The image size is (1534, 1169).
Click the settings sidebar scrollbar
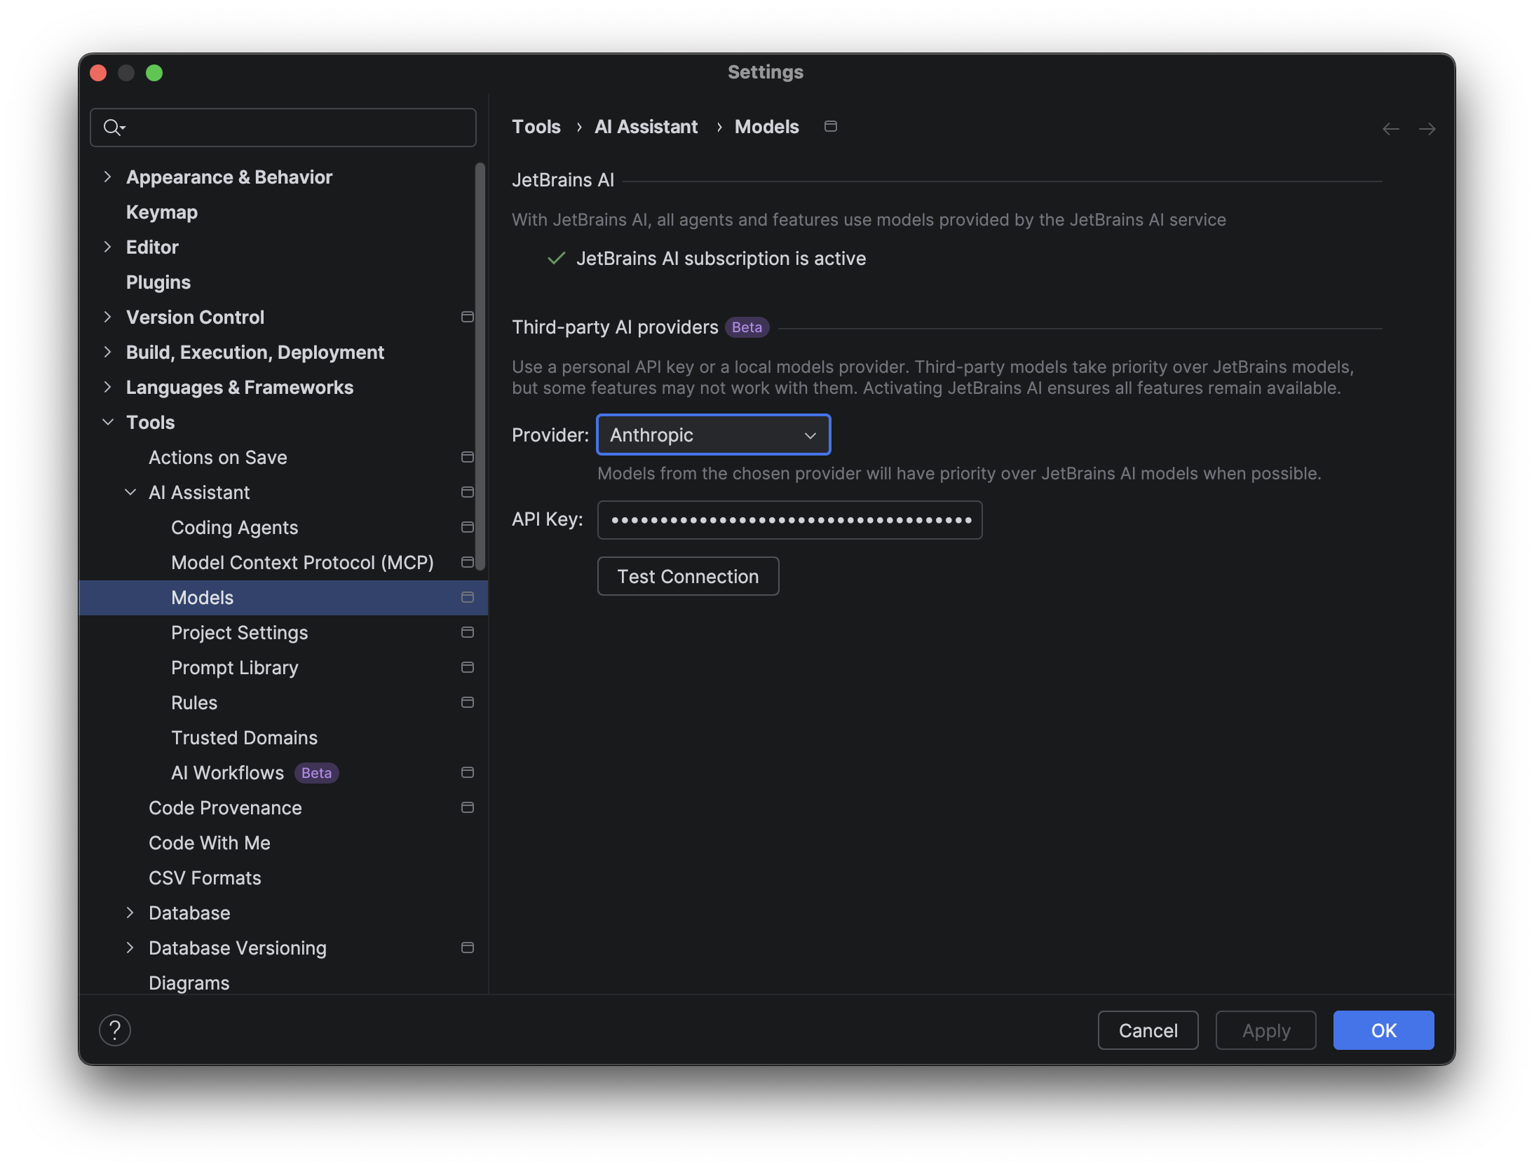tap(480, 364)
